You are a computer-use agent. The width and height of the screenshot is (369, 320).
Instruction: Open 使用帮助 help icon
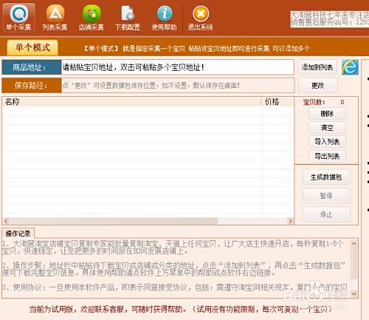coord(164,18)
